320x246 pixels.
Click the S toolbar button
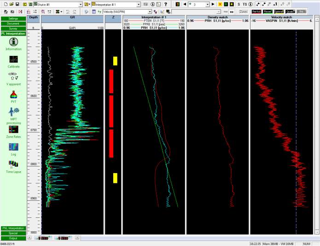[239, 4]
